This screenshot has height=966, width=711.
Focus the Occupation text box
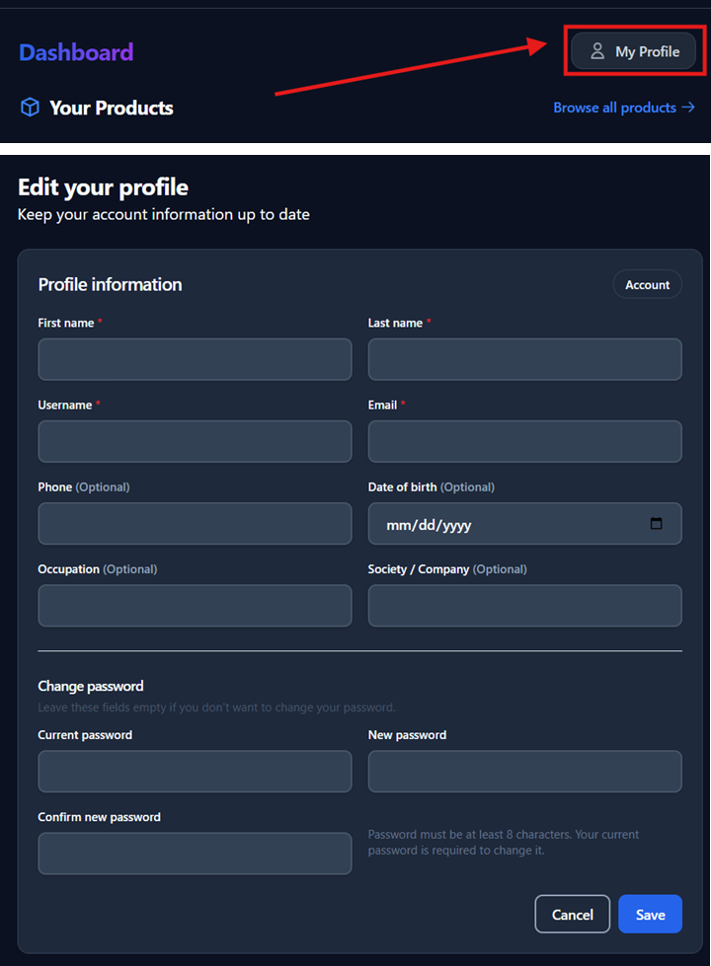pos(195,605)
